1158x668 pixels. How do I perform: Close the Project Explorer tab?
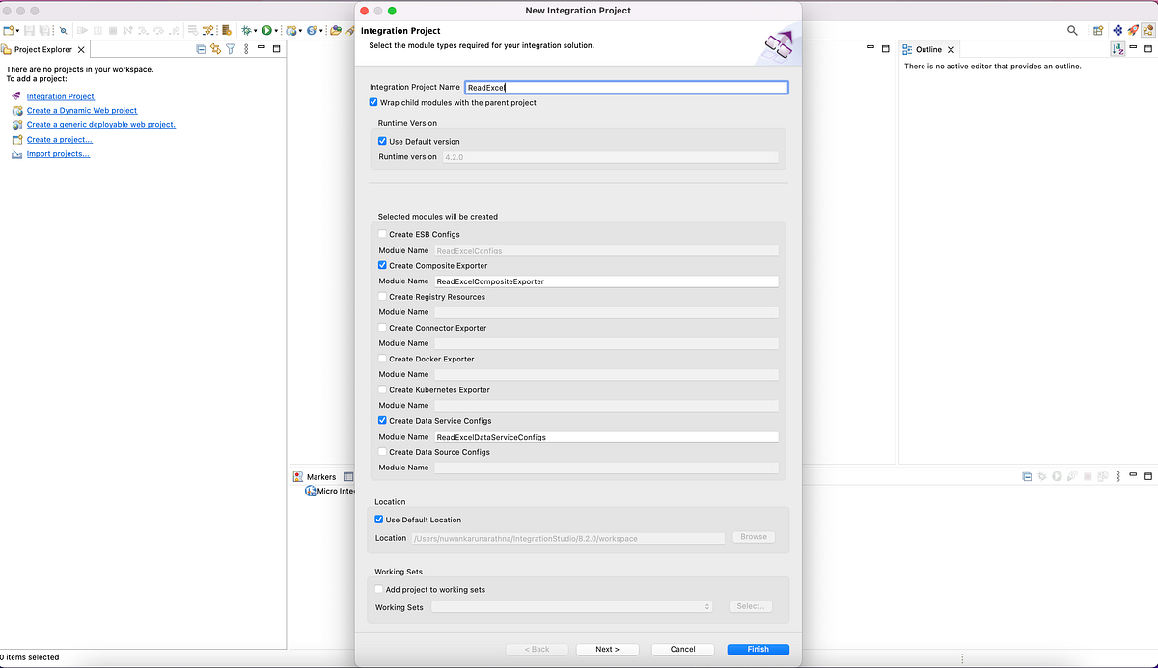pyautogui.click(x=81, y=49)
